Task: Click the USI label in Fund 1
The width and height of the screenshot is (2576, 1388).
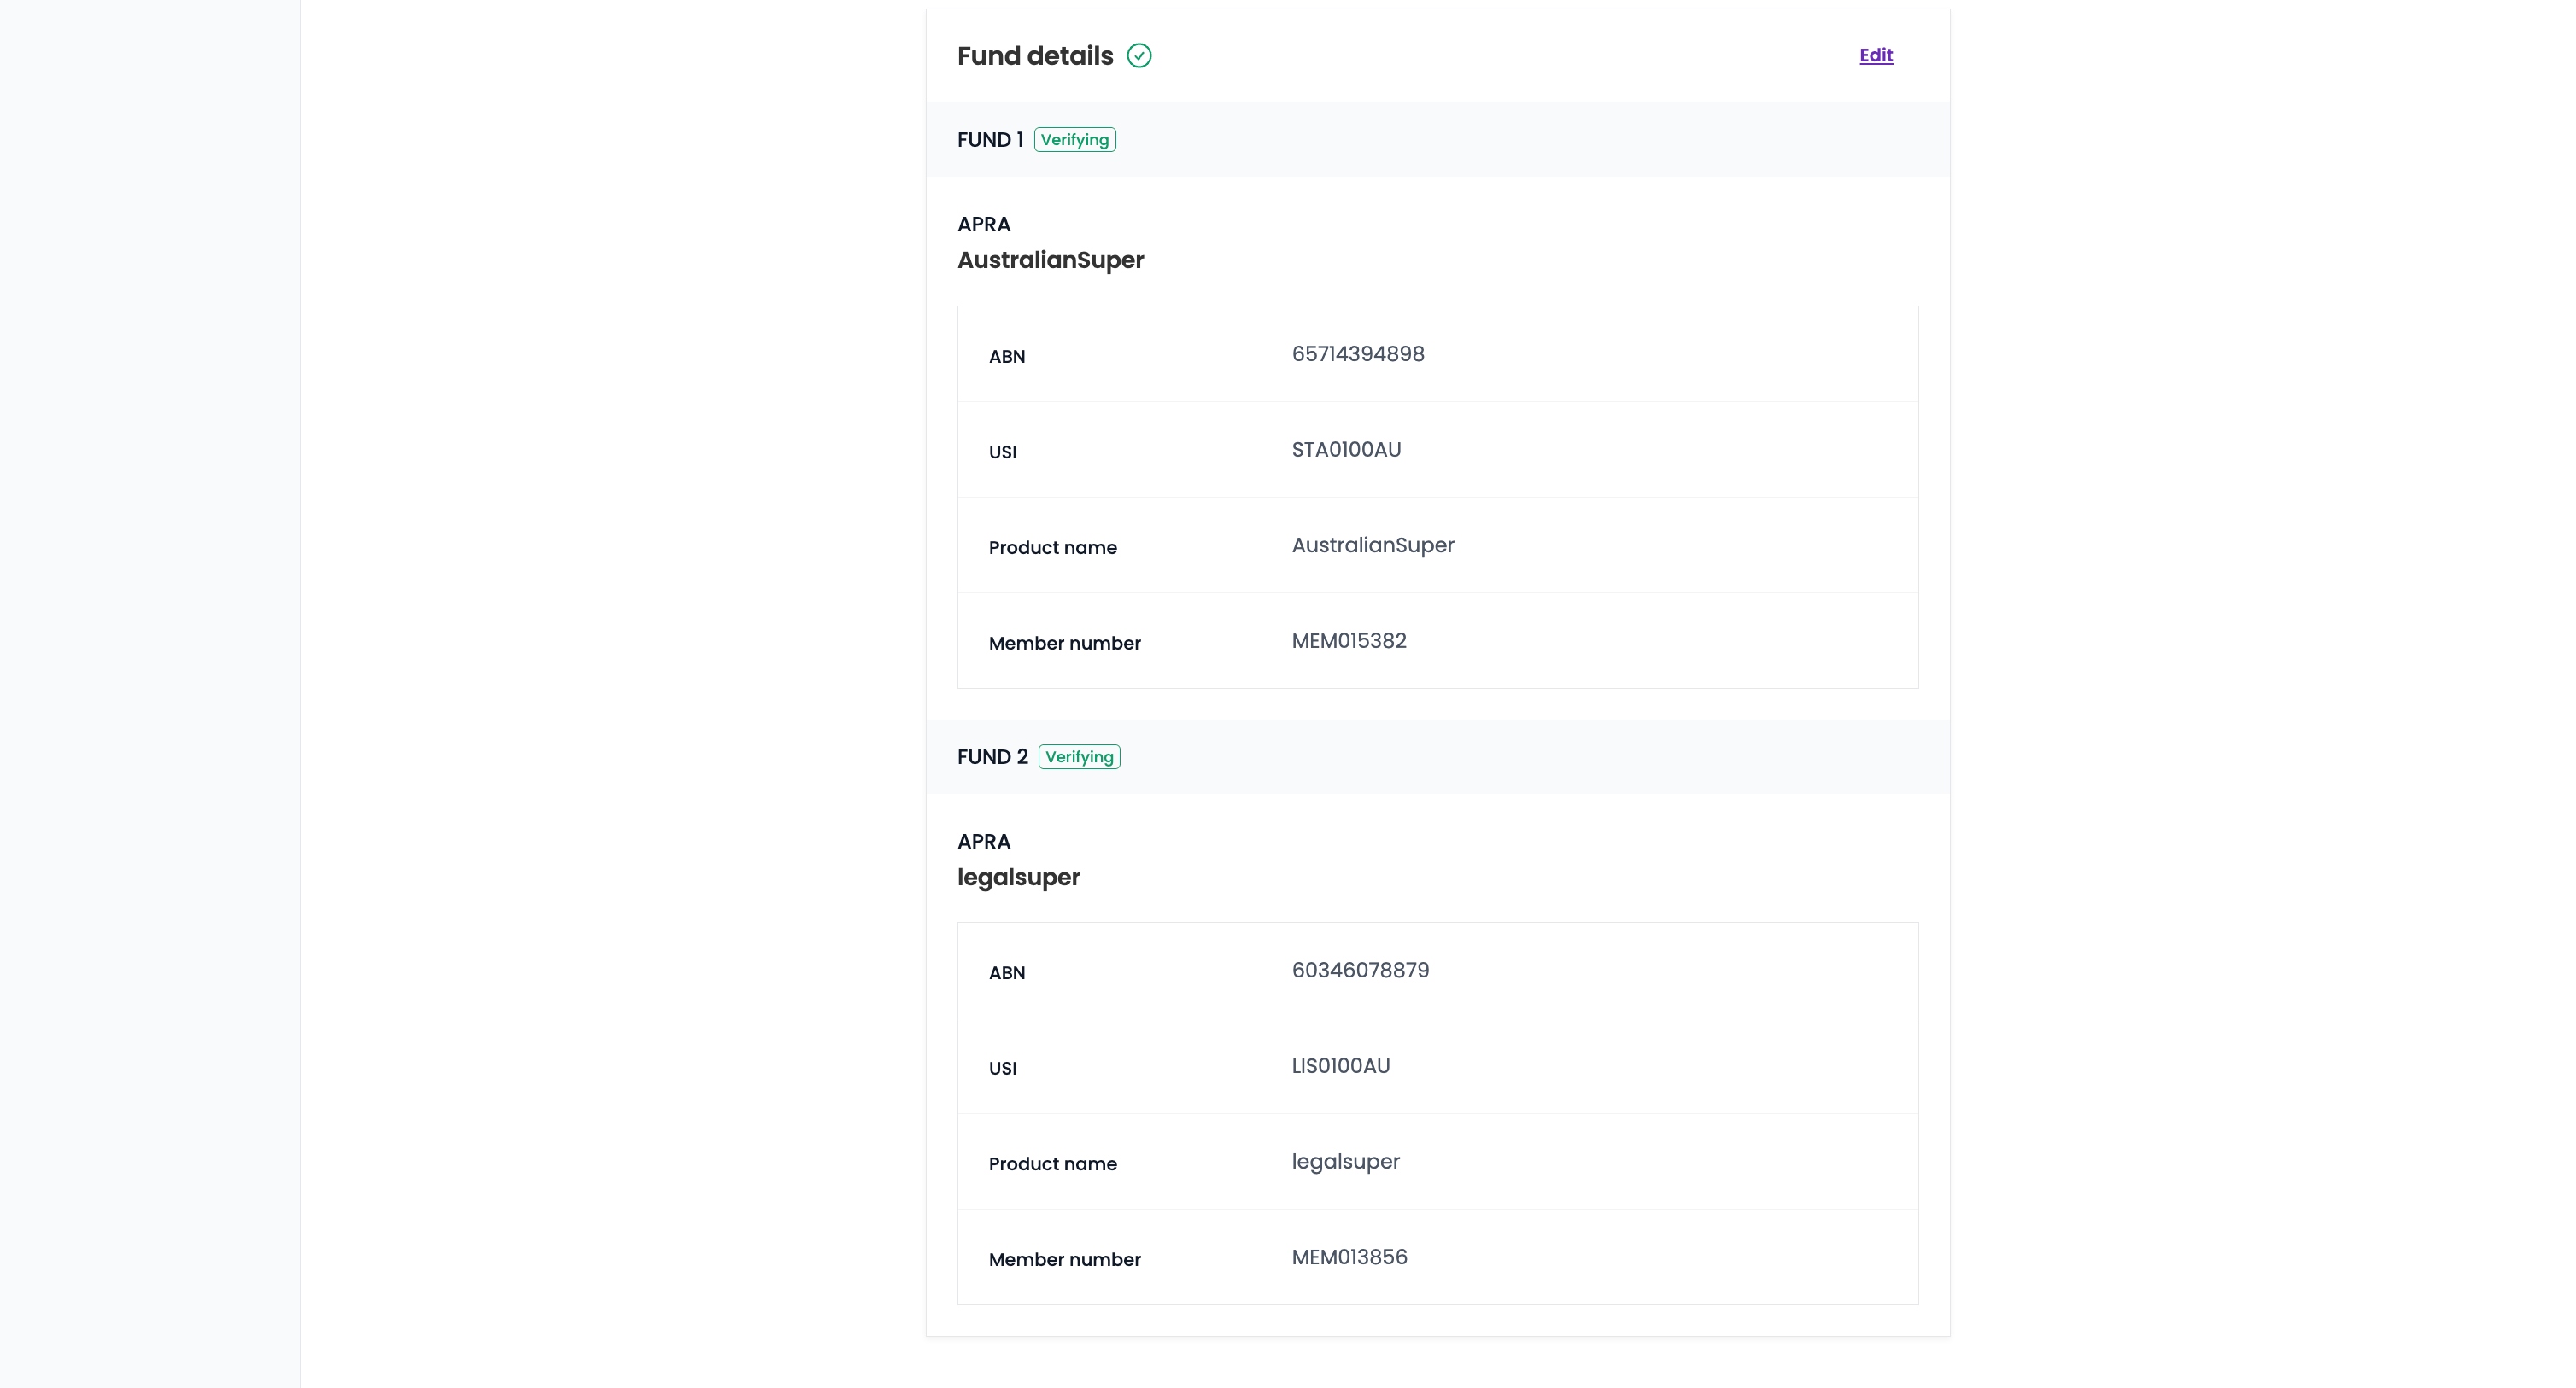Action: pos(1002,452)
